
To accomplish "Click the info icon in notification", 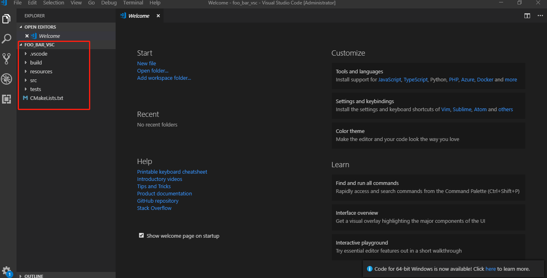I will pos(370,269).
